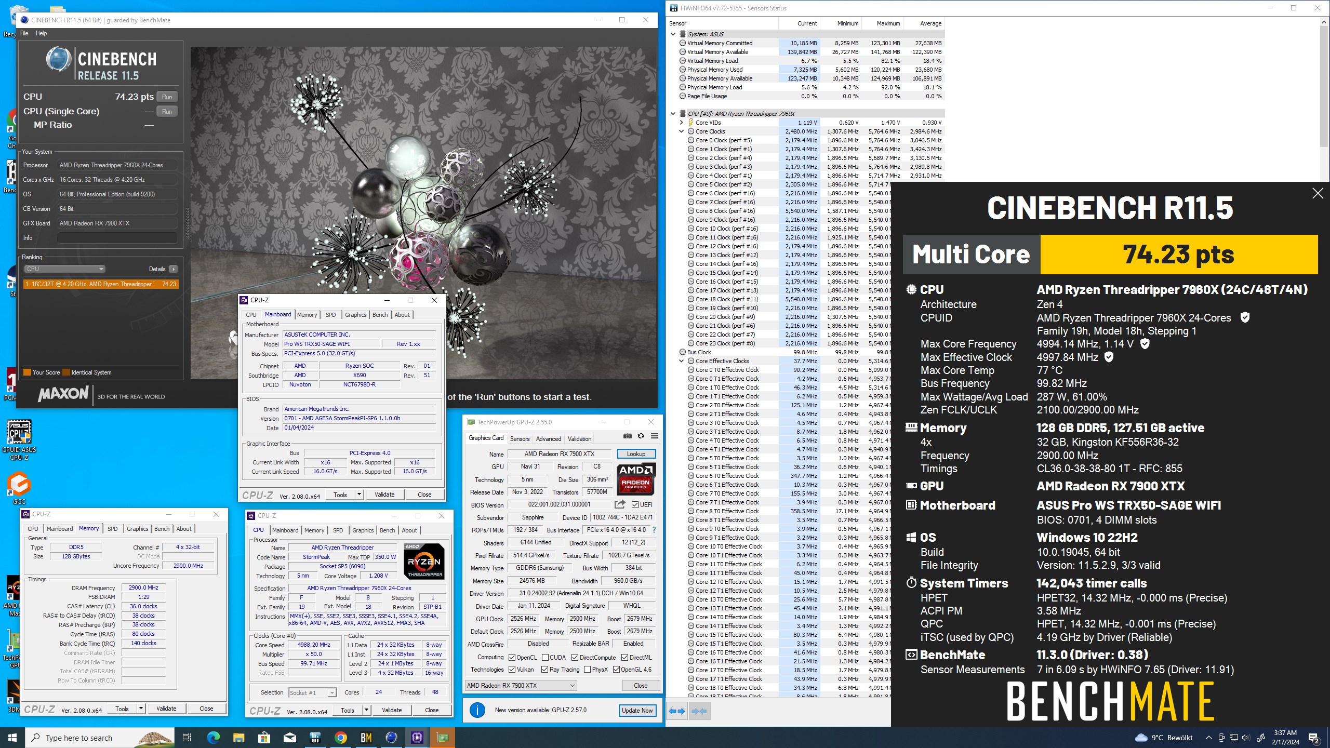The image size is (1330, 748).
Task: Open the GCC desktop shortcut icon
Action: click(19, 488)
